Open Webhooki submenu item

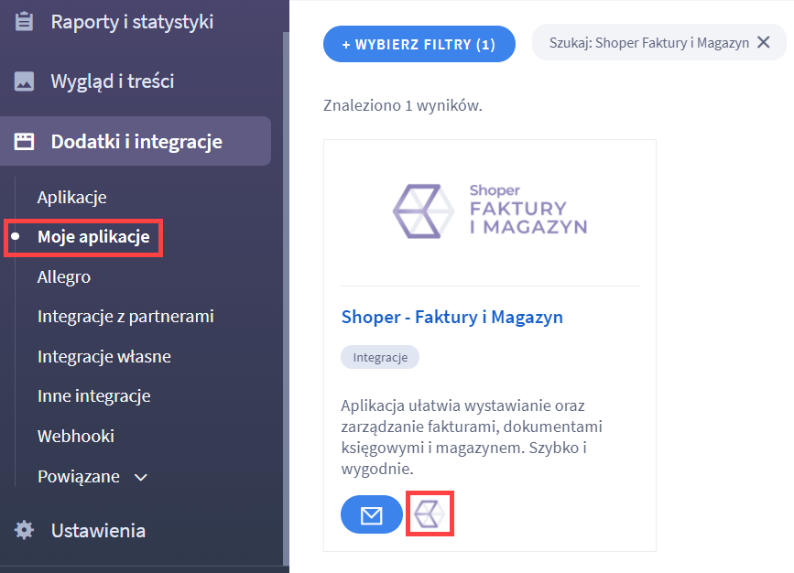[x=75, y=436]
